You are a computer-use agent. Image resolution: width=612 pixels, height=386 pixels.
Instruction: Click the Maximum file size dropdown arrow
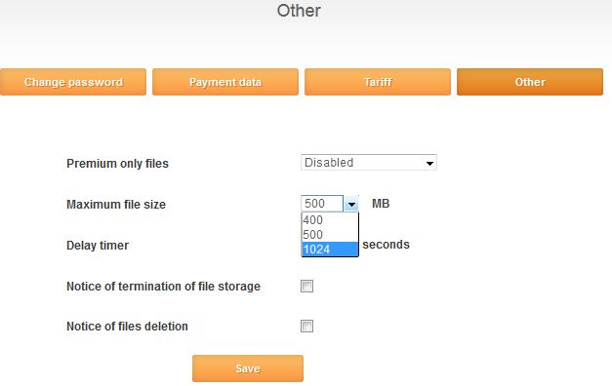(x=351, y=204)
